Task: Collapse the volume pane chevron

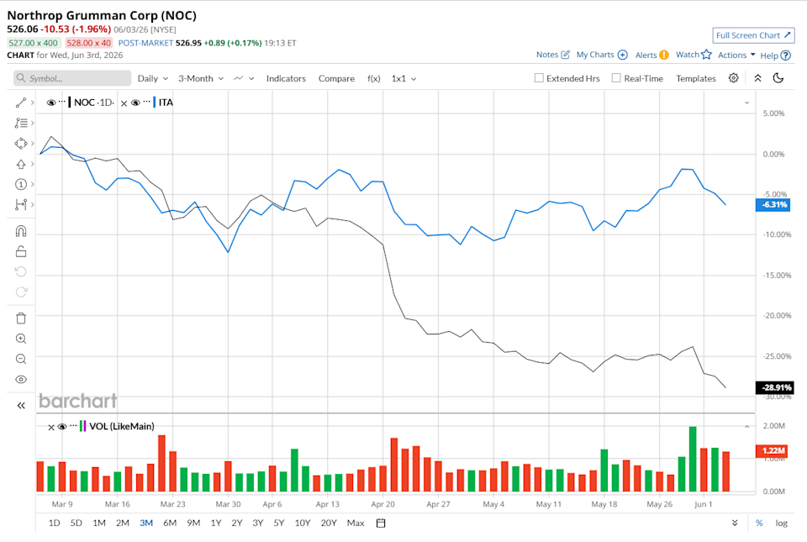Action: [746, 427]
